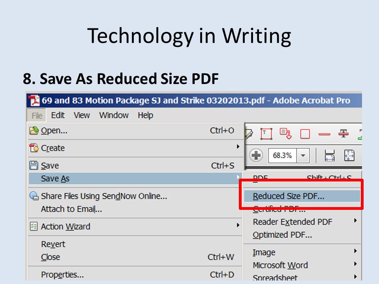Viewport: 379px width, 284px height.
Task: Select the red line drawing tool
Action: (x=325, y=134)
